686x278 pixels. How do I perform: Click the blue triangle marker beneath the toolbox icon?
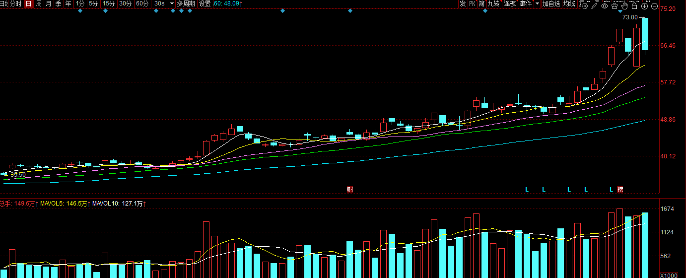(x=620, y=11)
